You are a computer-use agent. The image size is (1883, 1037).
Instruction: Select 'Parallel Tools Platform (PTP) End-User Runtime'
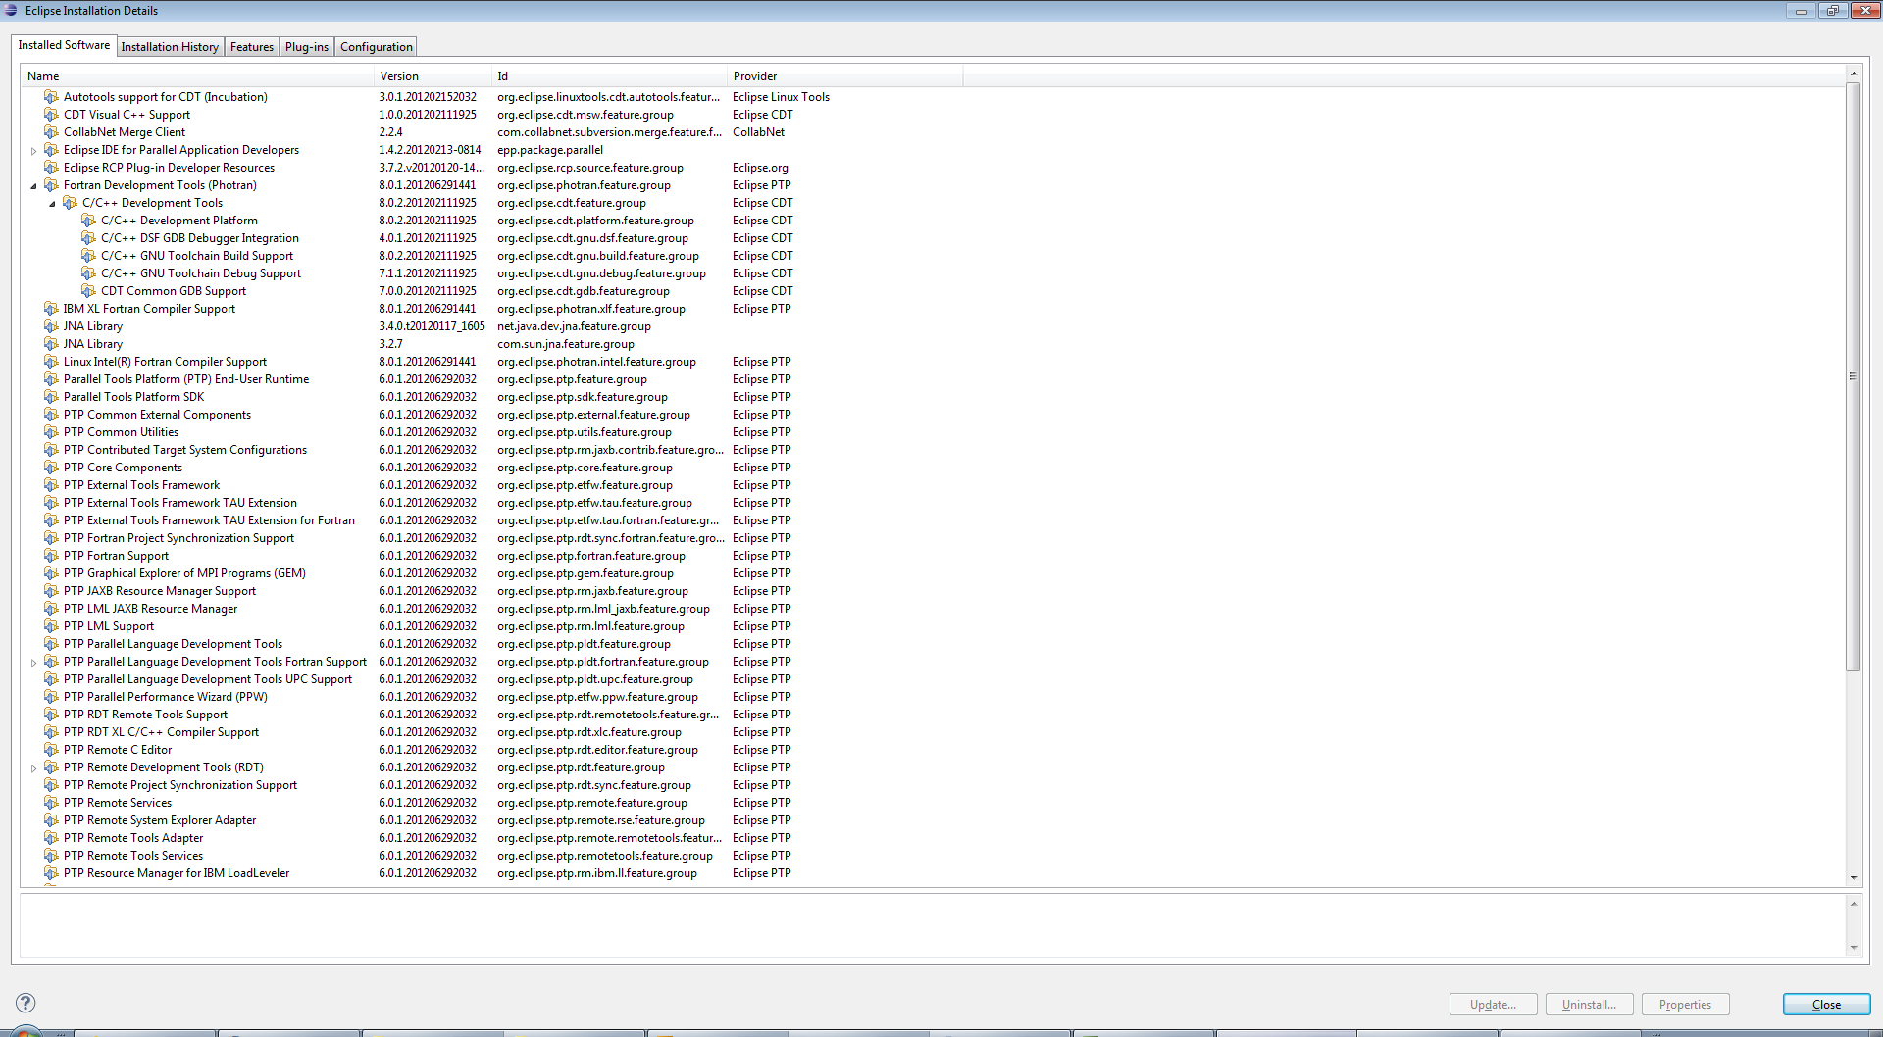pyautogui.click(x=186, y=379)
